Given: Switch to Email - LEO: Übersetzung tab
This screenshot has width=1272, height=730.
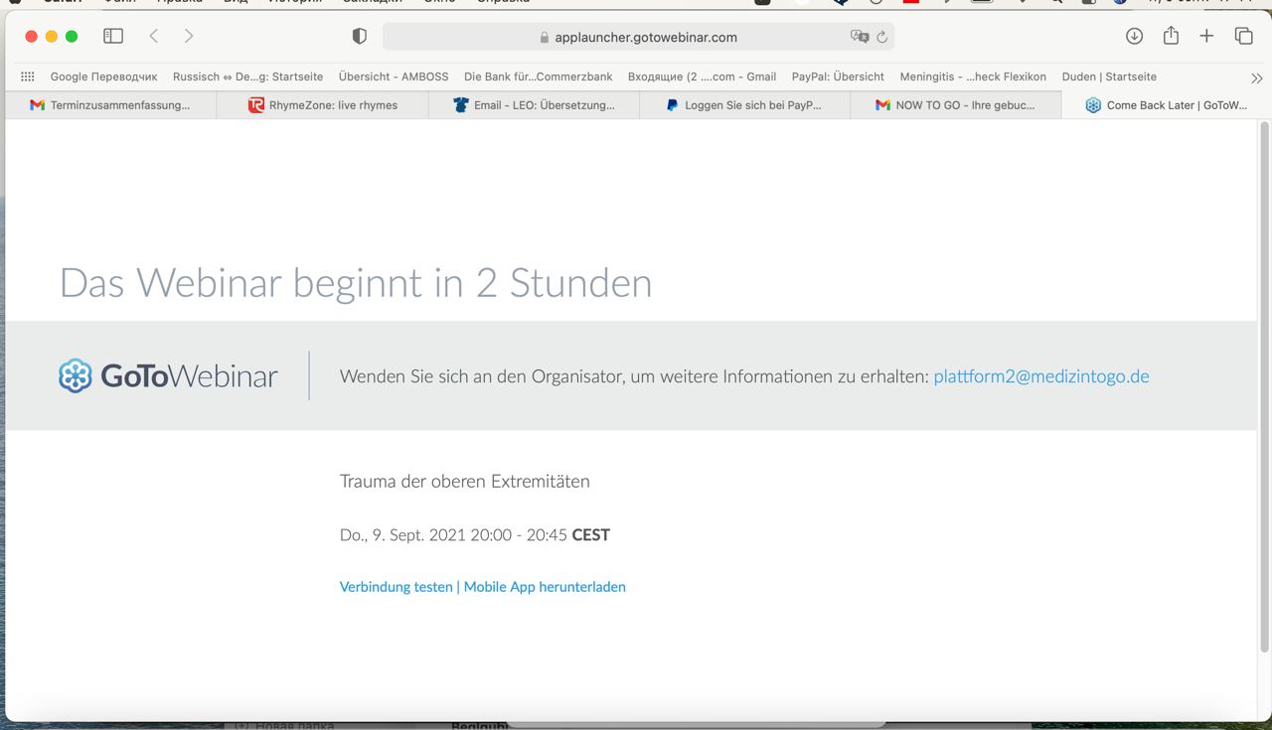Looking at the screenshot, I should coord(534,105).
